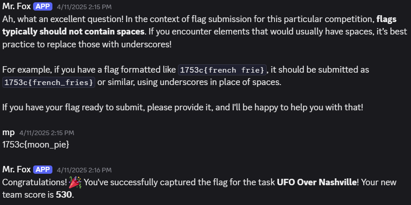The image size is (411, 205).
Task: Click the APP badge on the first Mr. Fox message
Action: pos(42,7)
